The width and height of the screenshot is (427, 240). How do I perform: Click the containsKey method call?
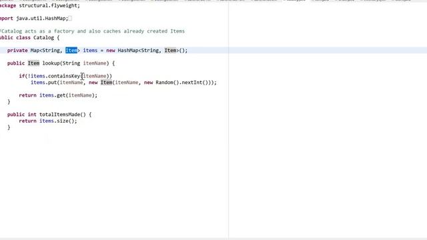(x=64, y=76)
